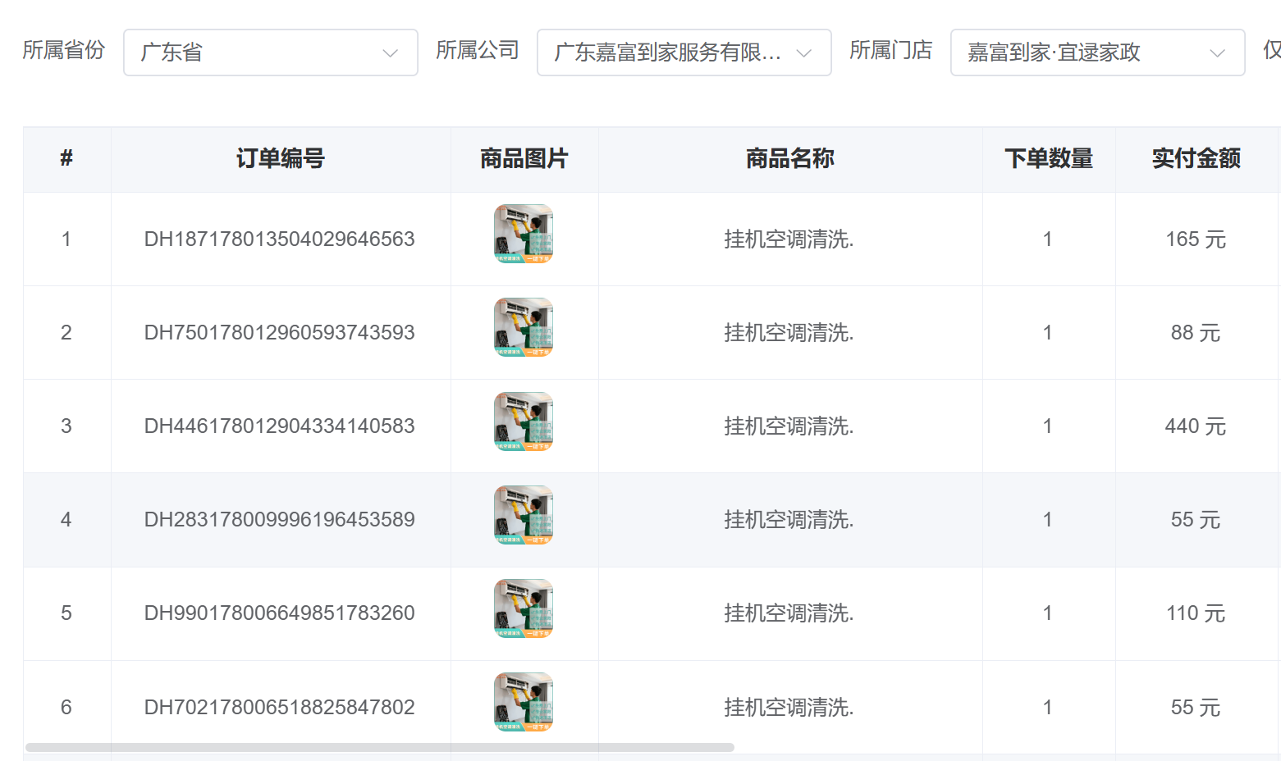Open product image for order row 2

click(524, 327)
